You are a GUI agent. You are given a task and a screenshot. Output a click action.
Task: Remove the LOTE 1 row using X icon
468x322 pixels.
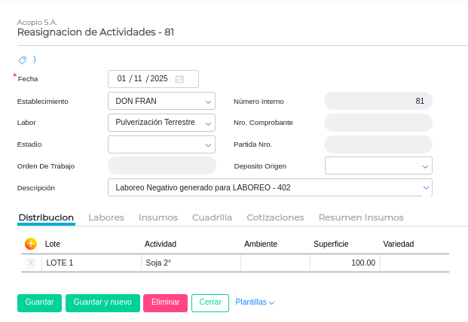[31, 263]
